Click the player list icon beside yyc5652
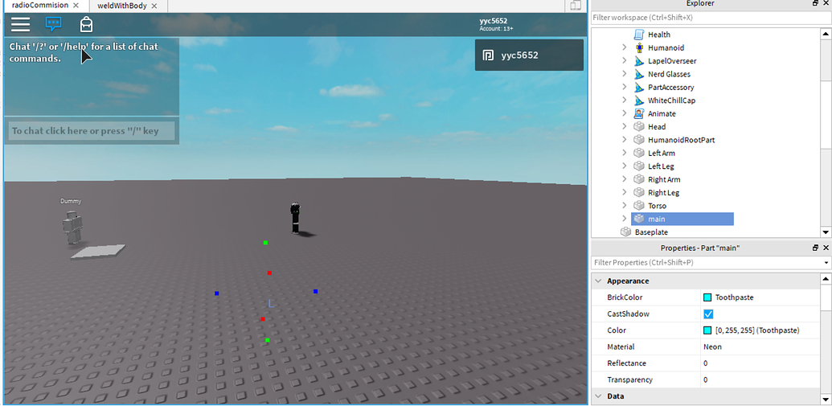The width and height of the screenshot is (832, 406). pyautogui.click(x=488, y=55)
